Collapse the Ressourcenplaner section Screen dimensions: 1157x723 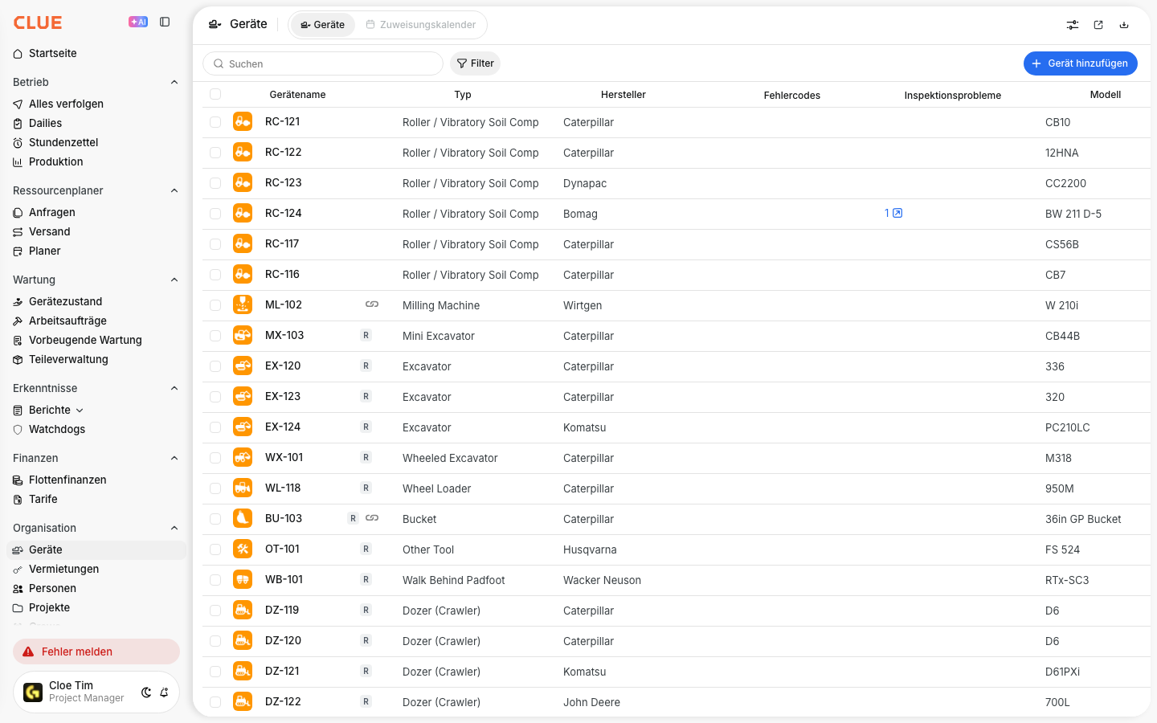click(x=174, y=190)
